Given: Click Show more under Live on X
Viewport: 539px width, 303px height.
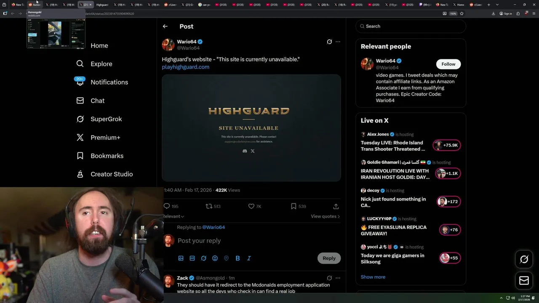Looking at the screenshot, I should (x=373, y=277).
